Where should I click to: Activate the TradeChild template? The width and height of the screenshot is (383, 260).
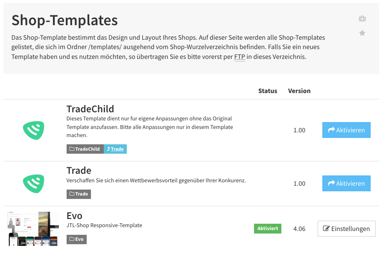[346, 130]
